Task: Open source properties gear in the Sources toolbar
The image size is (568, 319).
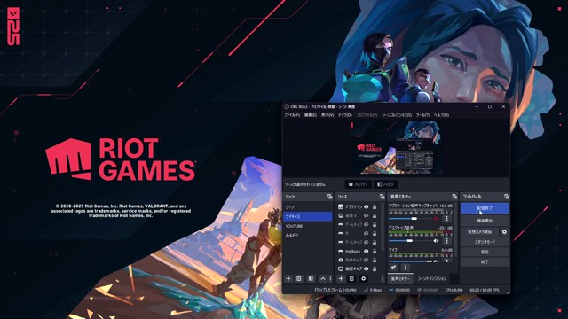Action: click(x=363, y=278)
